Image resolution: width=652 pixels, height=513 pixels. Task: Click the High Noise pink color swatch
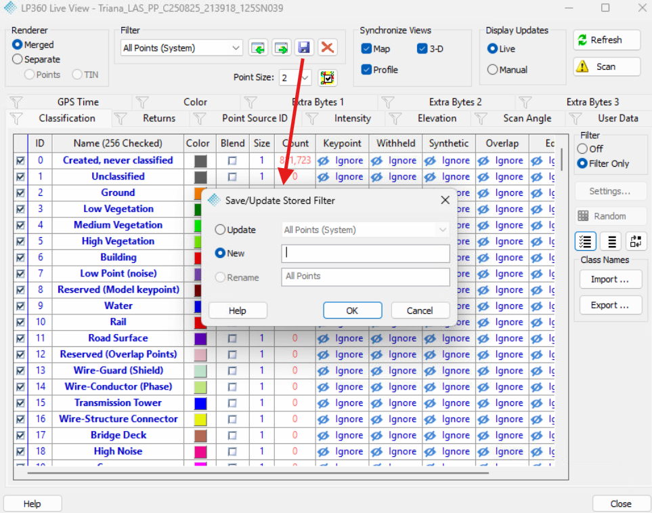pos(200,452)
